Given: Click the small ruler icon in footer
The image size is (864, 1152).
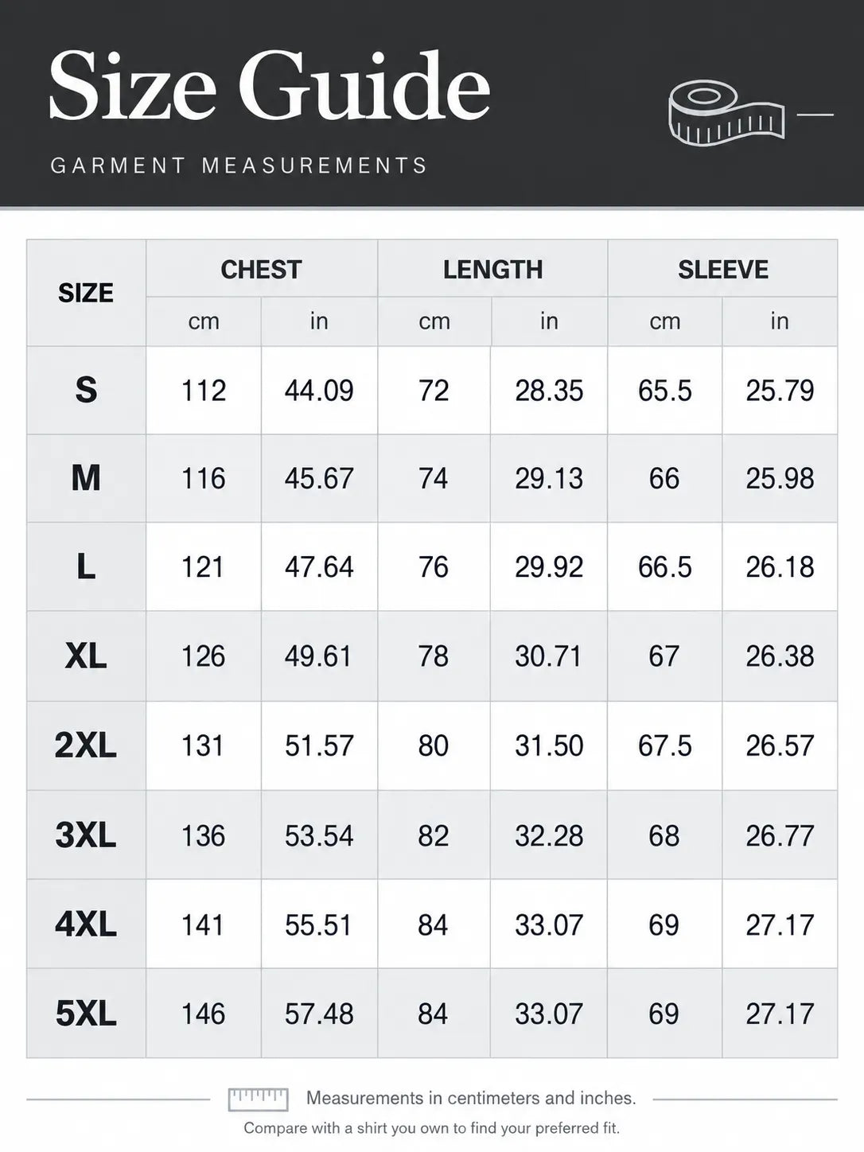Looking at the screenshot, I should pos(258,1099).
